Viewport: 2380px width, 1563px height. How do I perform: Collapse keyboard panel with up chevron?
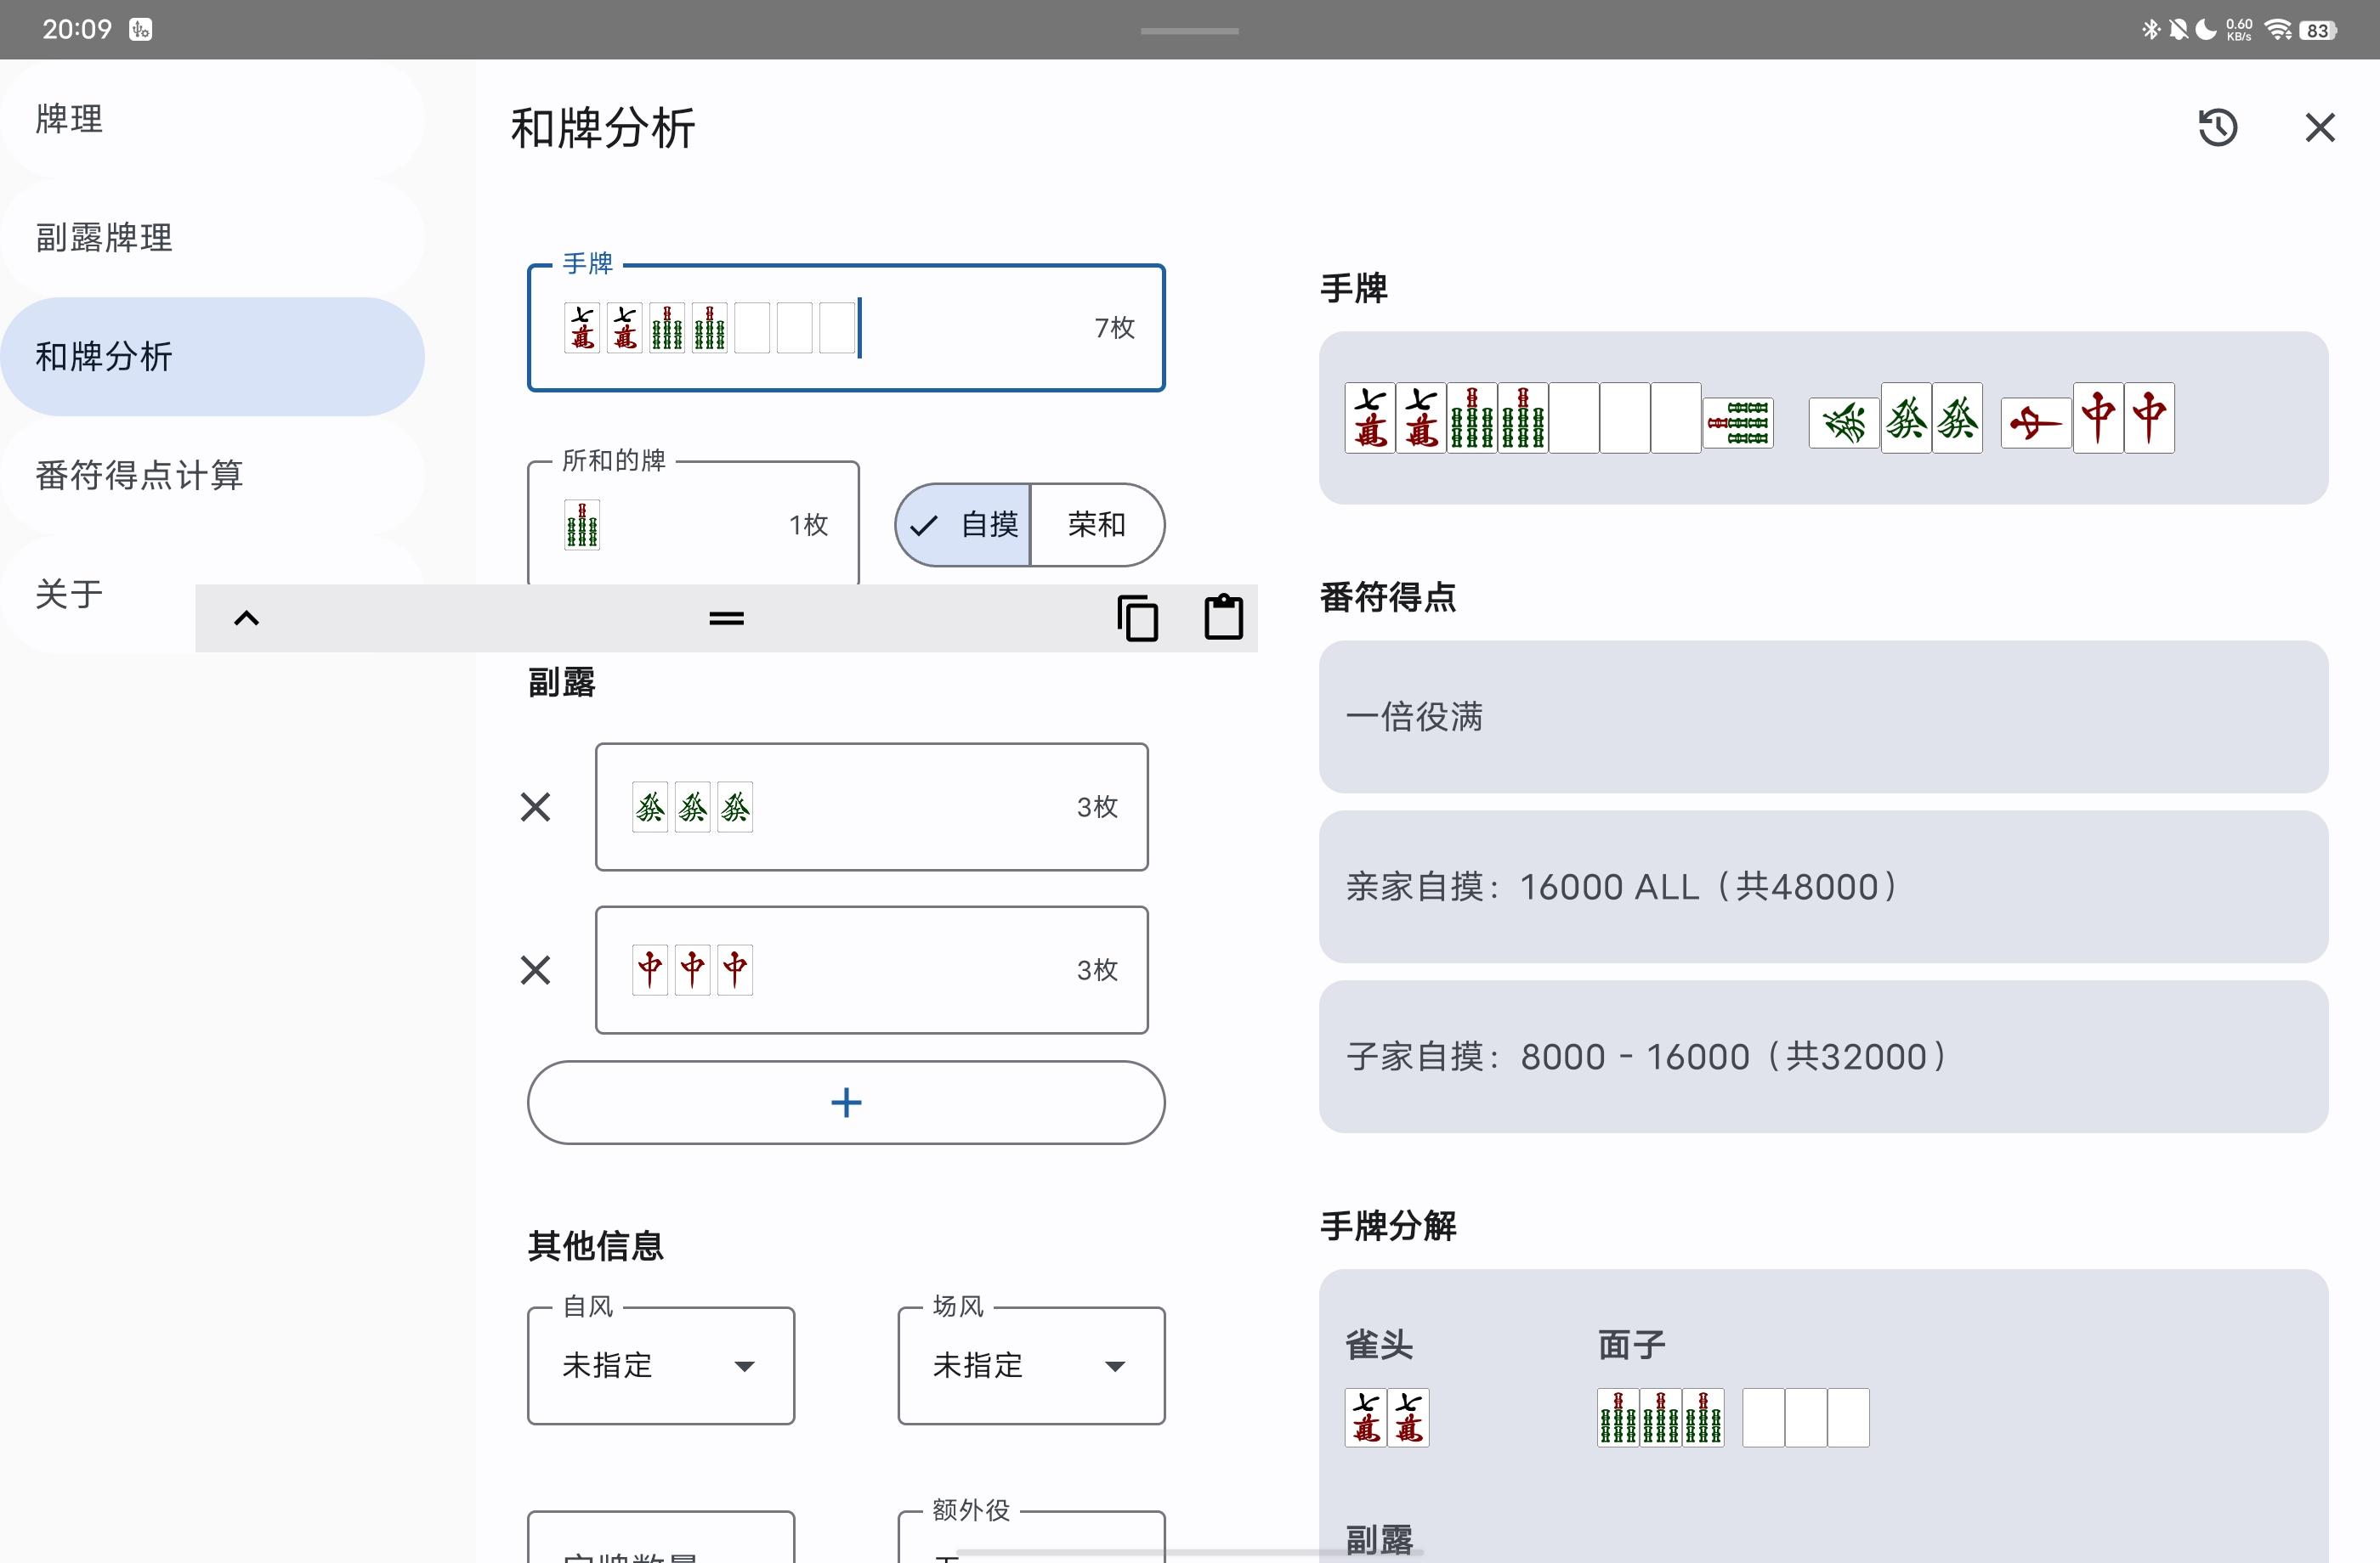coord(246,618)
